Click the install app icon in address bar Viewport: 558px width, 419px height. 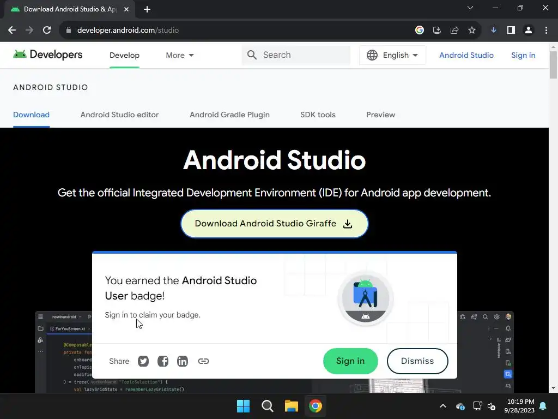(437, 31)
